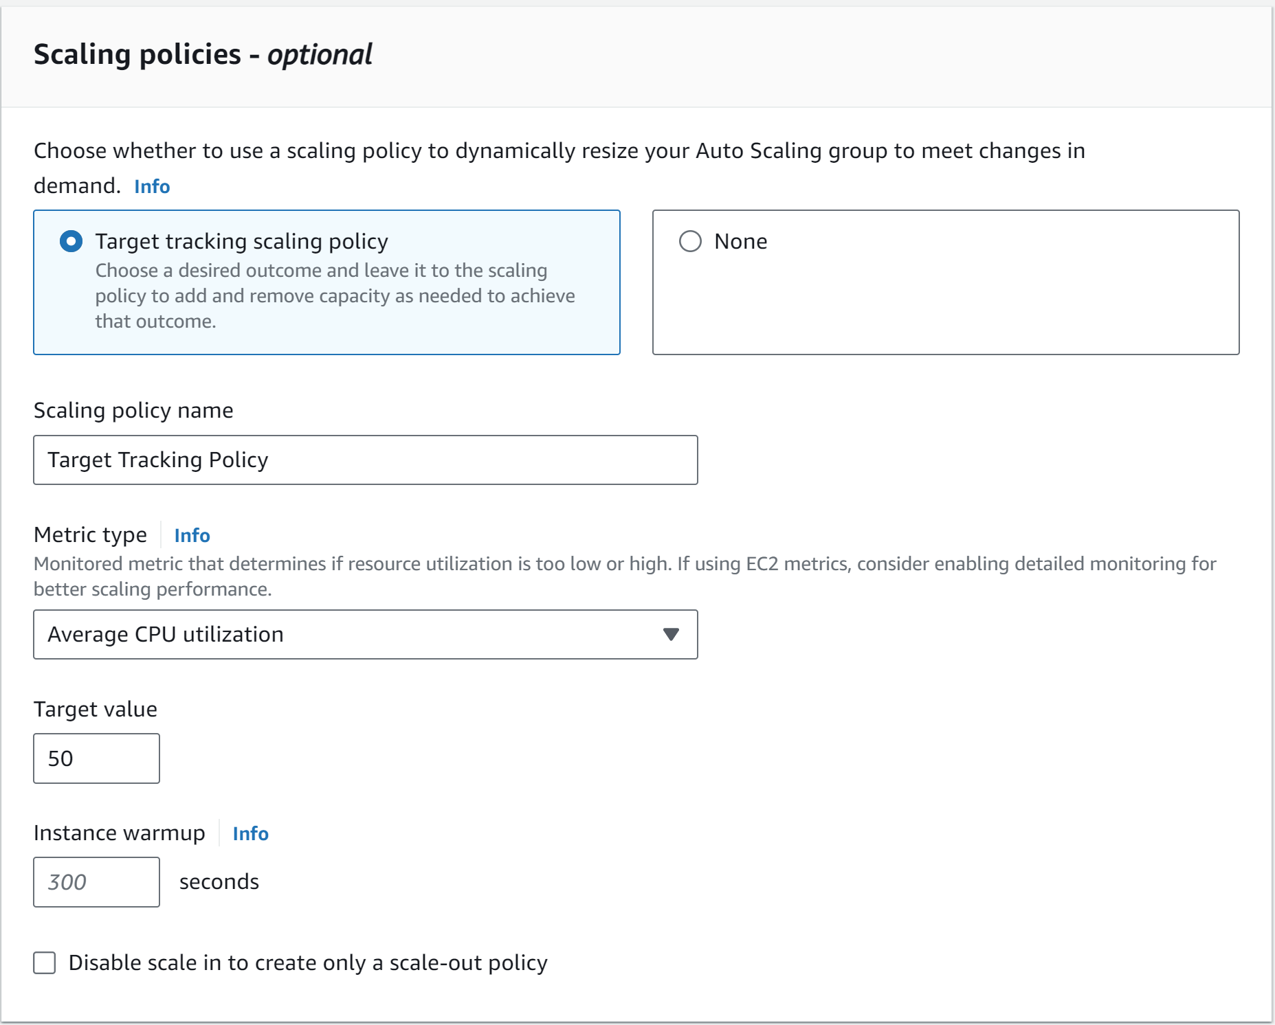The height and width of the screenshot is (1025, 1275).
Task: Click into the Target value field
Action: click(96, 758)
